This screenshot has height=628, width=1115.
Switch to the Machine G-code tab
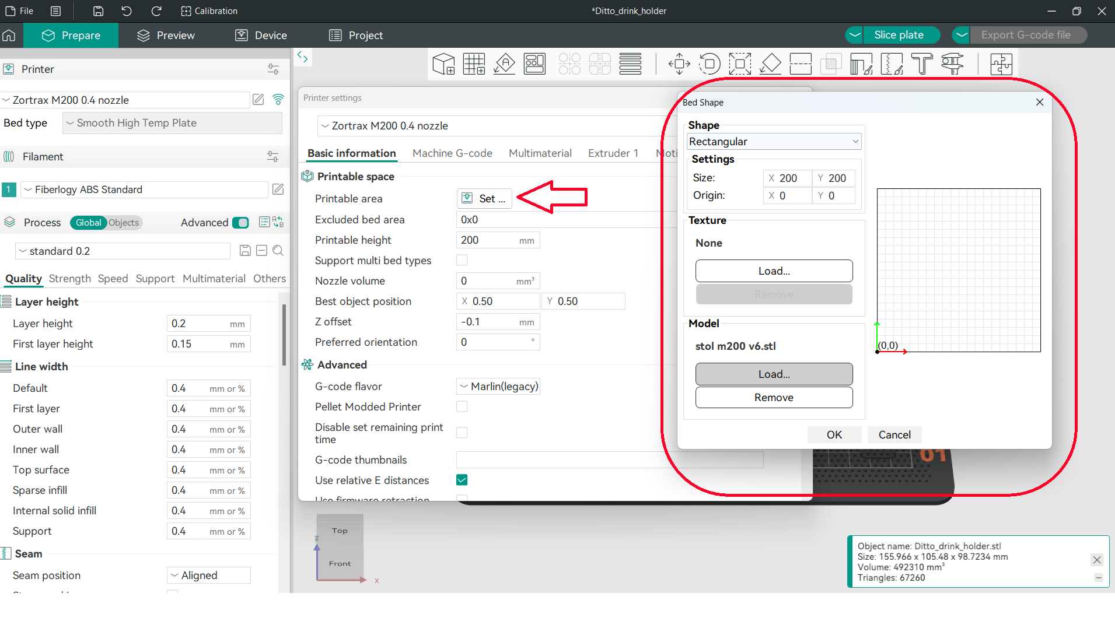pyautogui.click(x=452, y=153)
